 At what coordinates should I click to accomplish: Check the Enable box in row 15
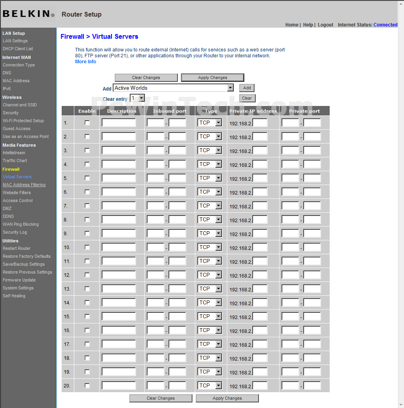point(87,317)
